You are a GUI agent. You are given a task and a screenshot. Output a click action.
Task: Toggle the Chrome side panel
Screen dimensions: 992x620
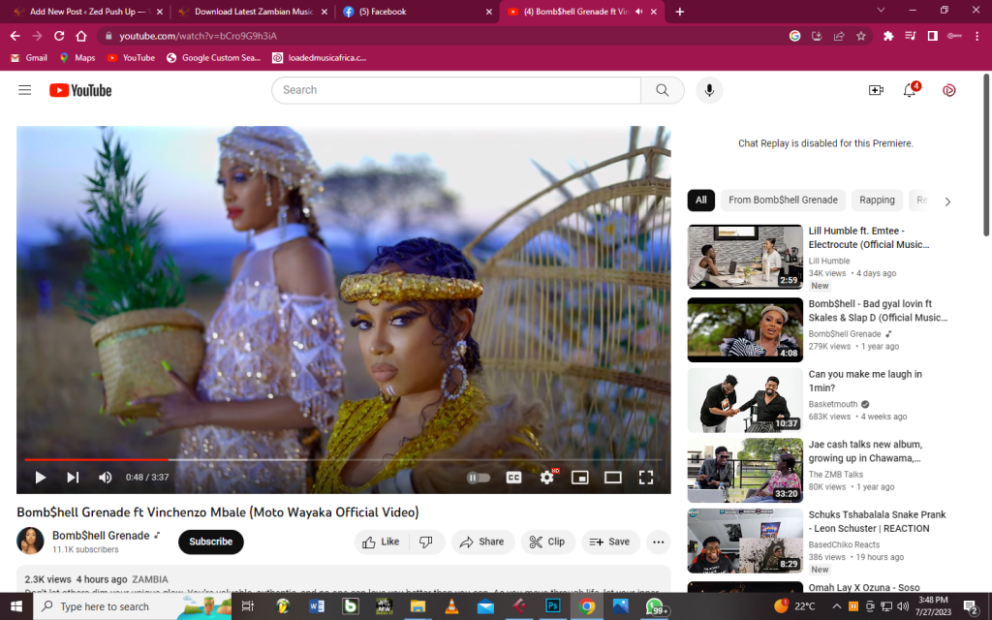click(933, 36)
